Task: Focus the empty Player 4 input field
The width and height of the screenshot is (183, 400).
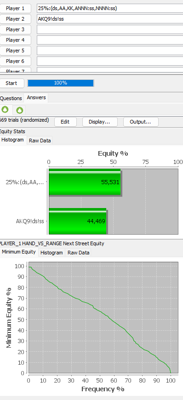Action: click(110, 40)
